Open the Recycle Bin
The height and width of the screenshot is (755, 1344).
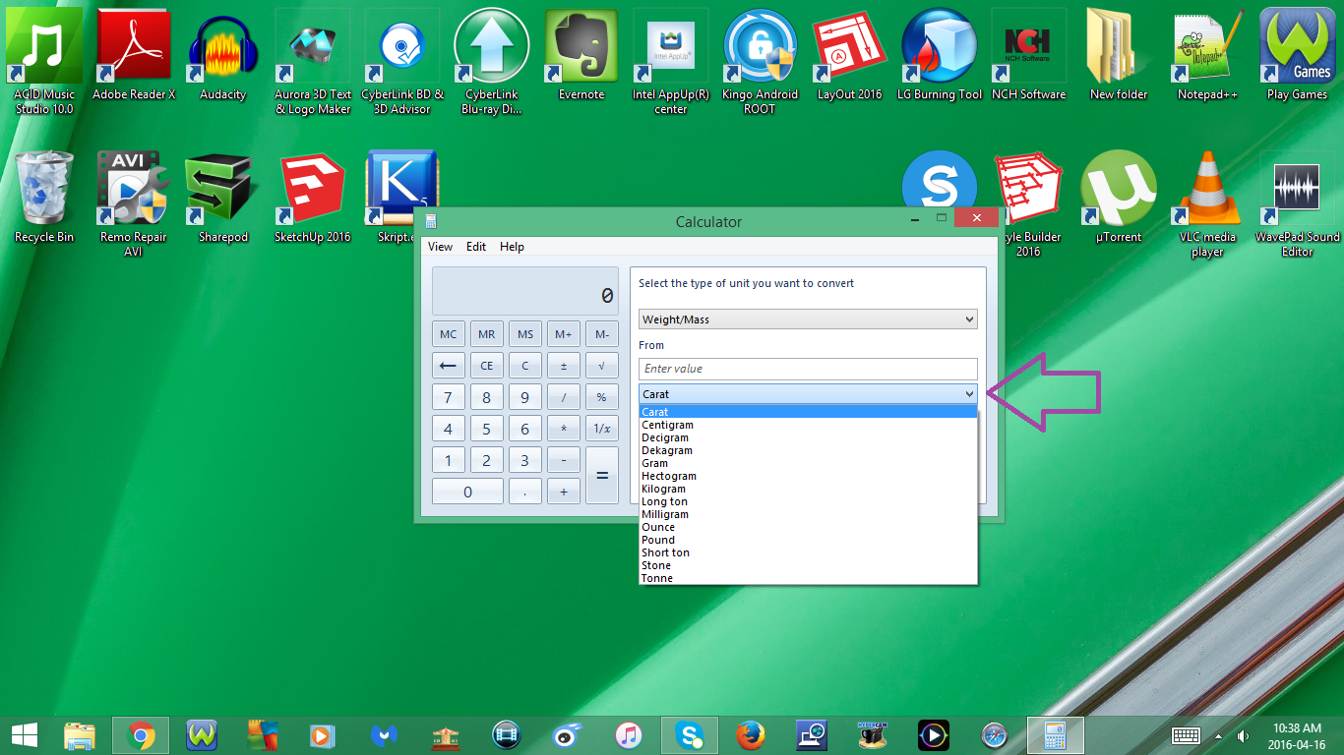pos(44,187)
